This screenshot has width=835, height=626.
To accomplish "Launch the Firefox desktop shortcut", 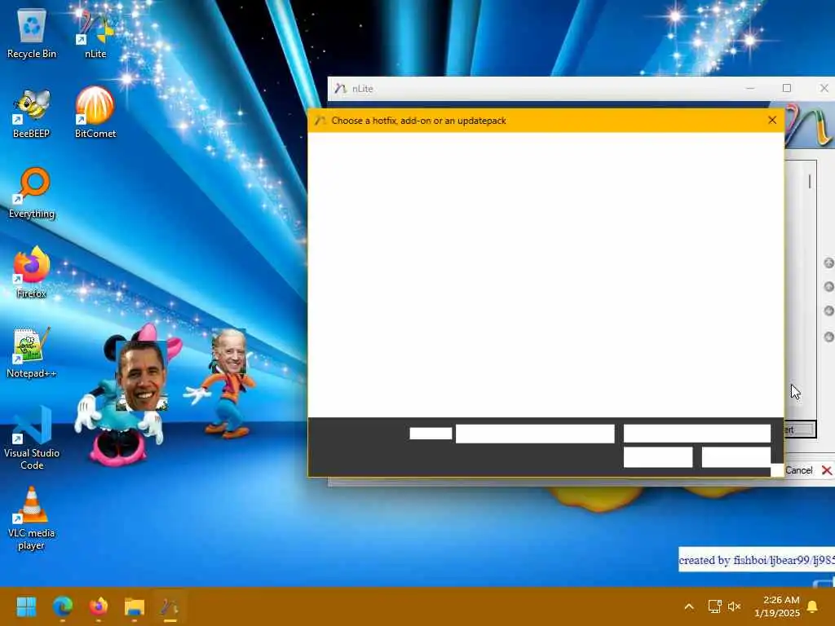I will [32, 272].
